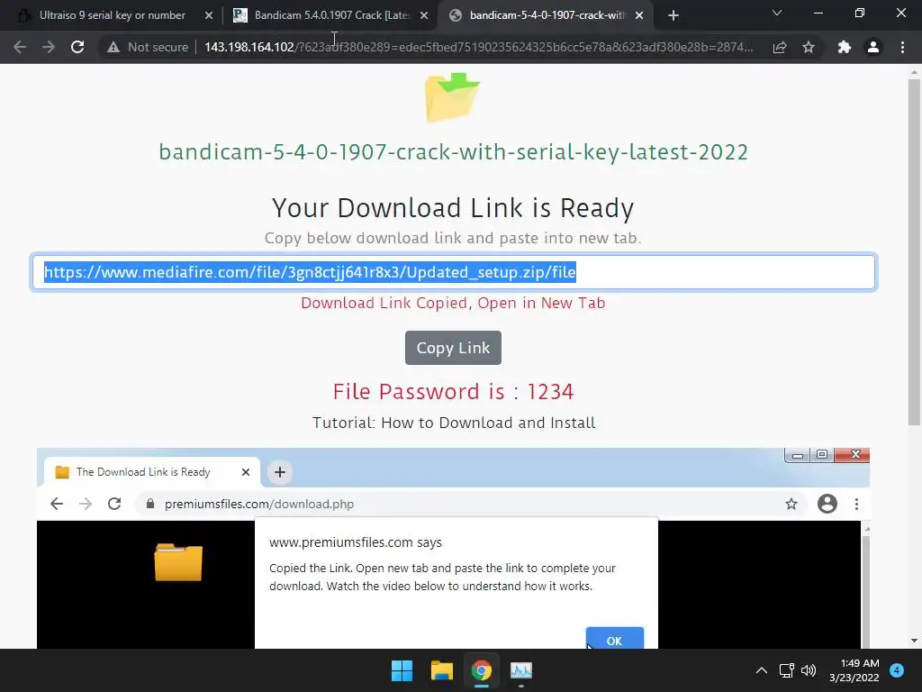Open File Explorer from the taskbar
Screen dimensions: 922x692
pos(441,670)
